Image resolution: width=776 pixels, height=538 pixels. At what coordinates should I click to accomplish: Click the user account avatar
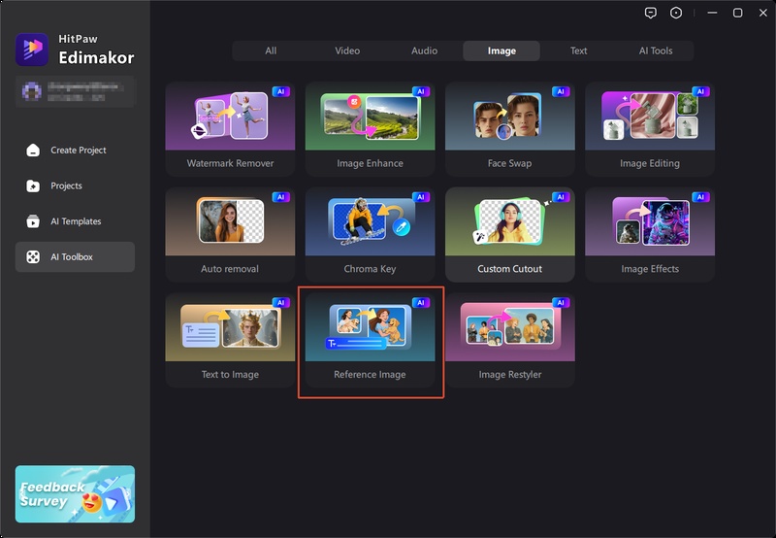pyautogui.click(x=32, y=91)
